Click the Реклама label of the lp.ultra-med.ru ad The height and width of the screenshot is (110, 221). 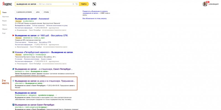coord(19,21)
